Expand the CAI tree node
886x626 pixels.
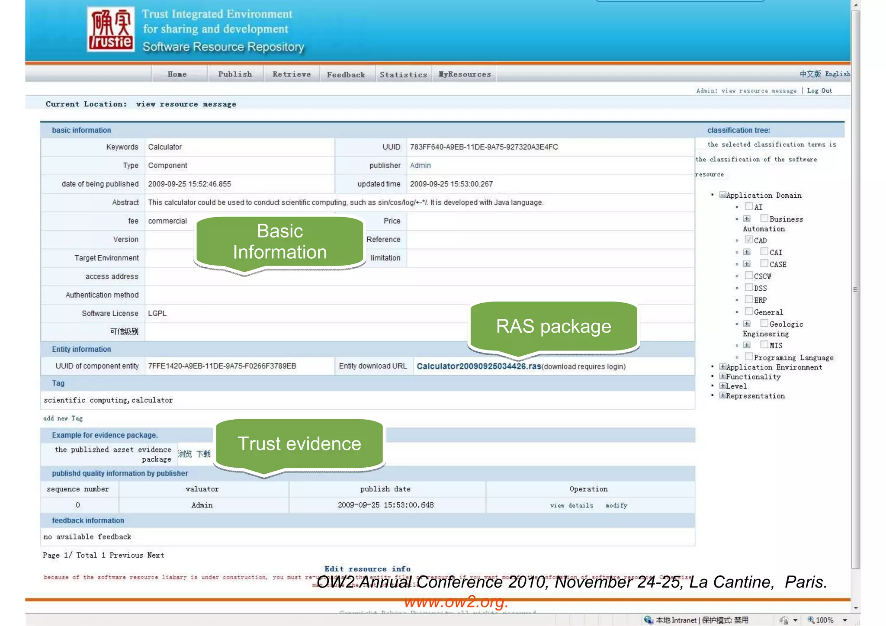click(747, 252)
